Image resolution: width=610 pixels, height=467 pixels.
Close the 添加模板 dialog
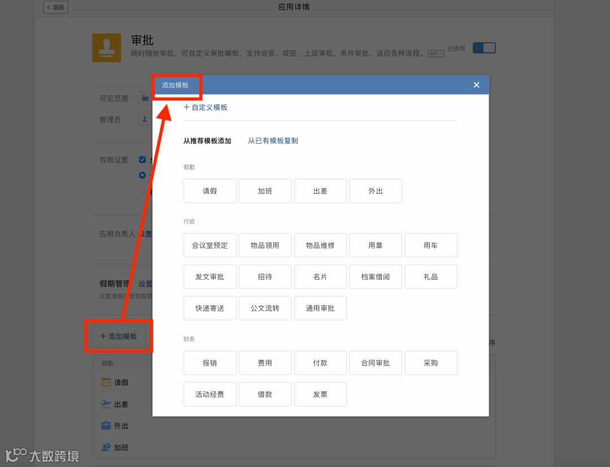[476, 85]
